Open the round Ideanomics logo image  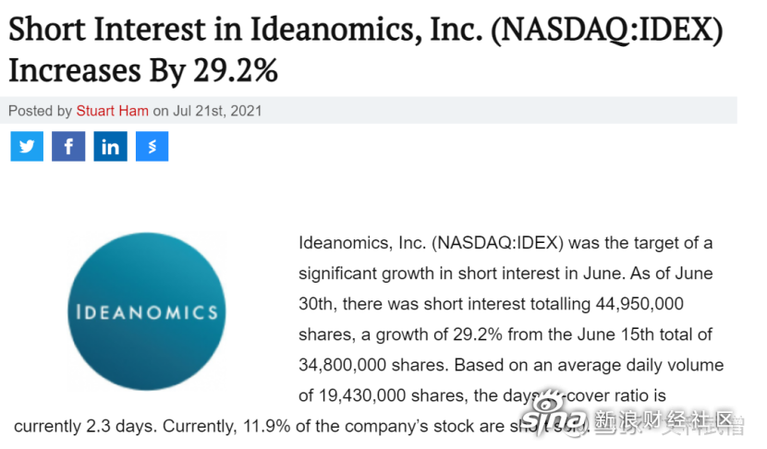click(147, 311)
